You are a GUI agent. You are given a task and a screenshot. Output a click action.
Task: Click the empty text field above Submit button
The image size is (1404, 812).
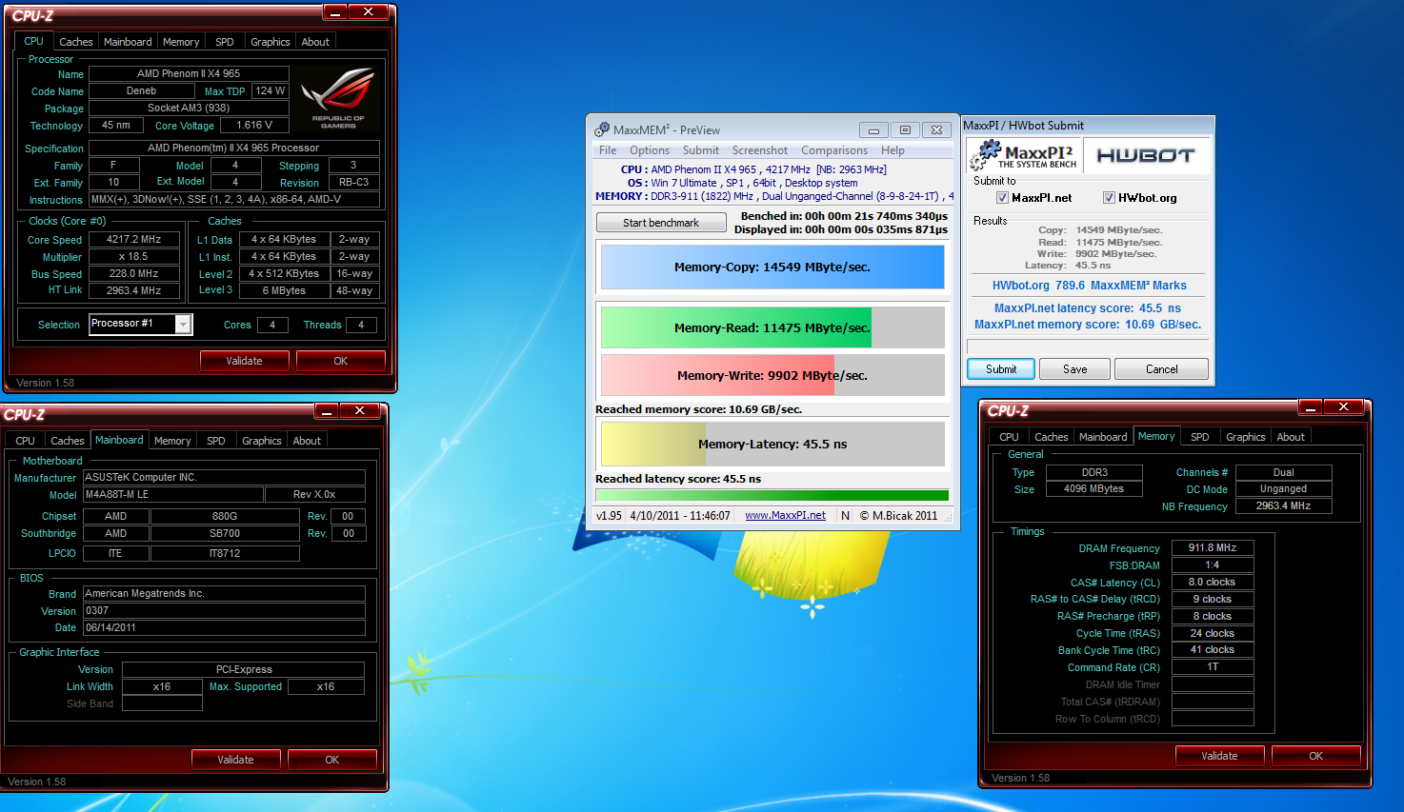1088,347
